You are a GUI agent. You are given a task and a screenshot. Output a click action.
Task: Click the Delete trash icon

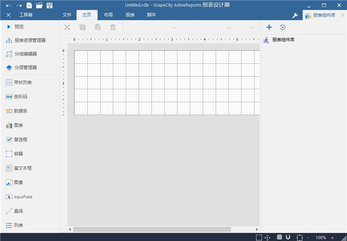pyautogui.click(x=113, y=27)
